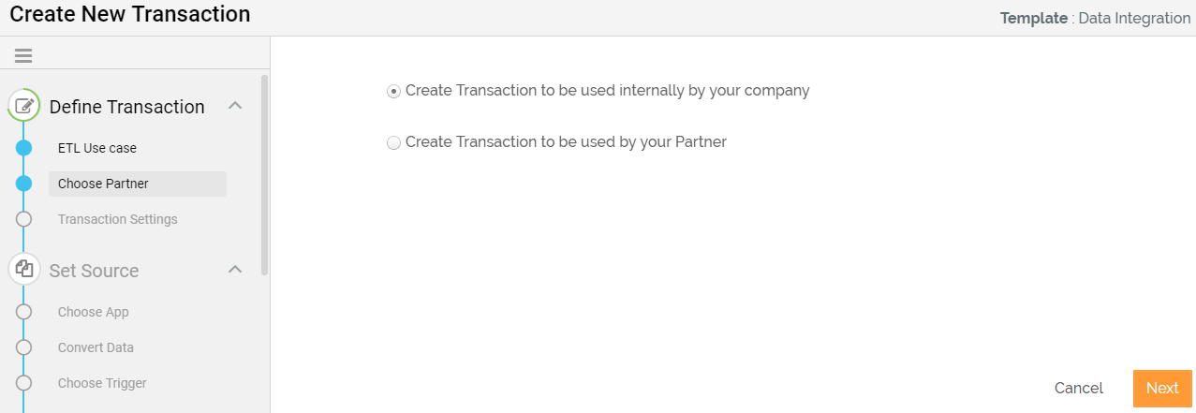Click the ETL Use case step dot
The height and width of the screenshot is (413, 1196).
(x=24, y=148)
